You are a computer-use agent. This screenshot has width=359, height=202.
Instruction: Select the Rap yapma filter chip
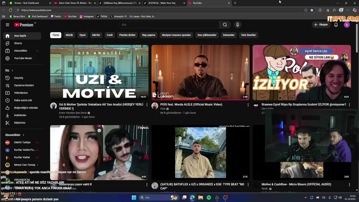(x=149, y=35)
